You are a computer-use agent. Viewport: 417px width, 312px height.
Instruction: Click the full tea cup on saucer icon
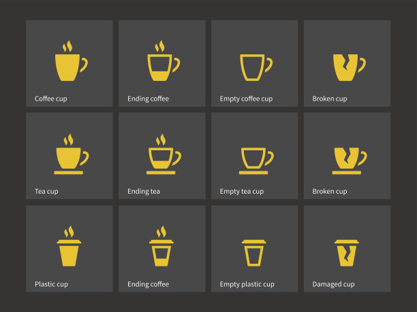[72, 154]
